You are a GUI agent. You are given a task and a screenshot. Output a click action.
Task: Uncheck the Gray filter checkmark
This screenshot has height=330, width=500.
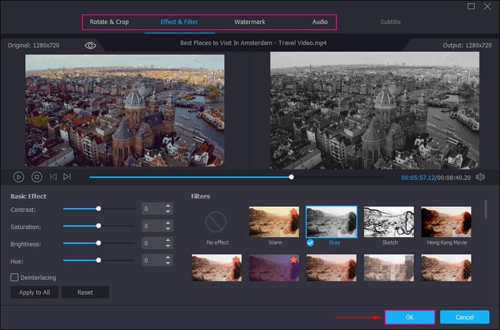[310, 242]
